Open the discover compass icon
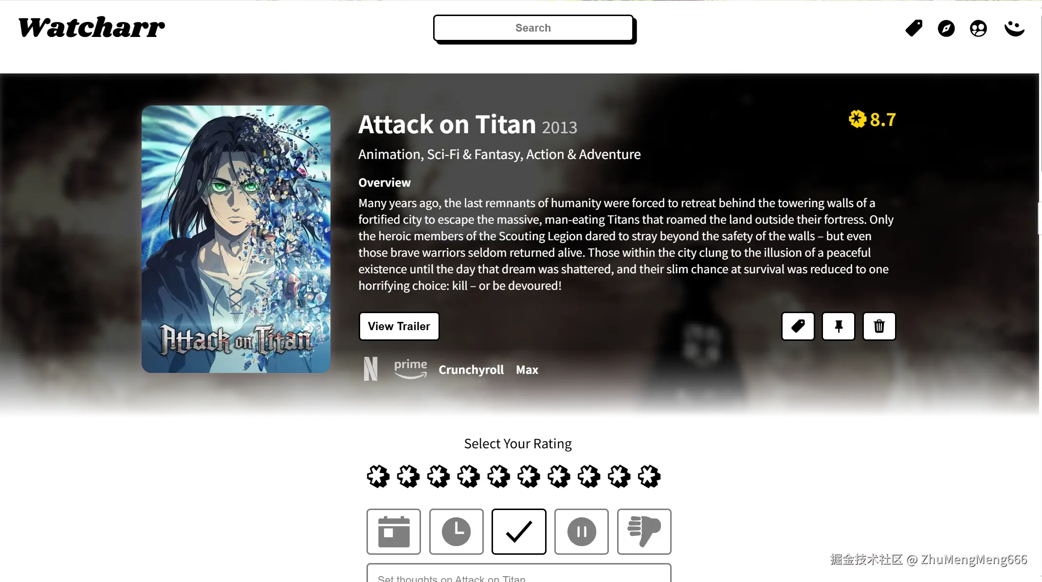1042x582 pixels. pyautogui.click(x=946, y=28)
